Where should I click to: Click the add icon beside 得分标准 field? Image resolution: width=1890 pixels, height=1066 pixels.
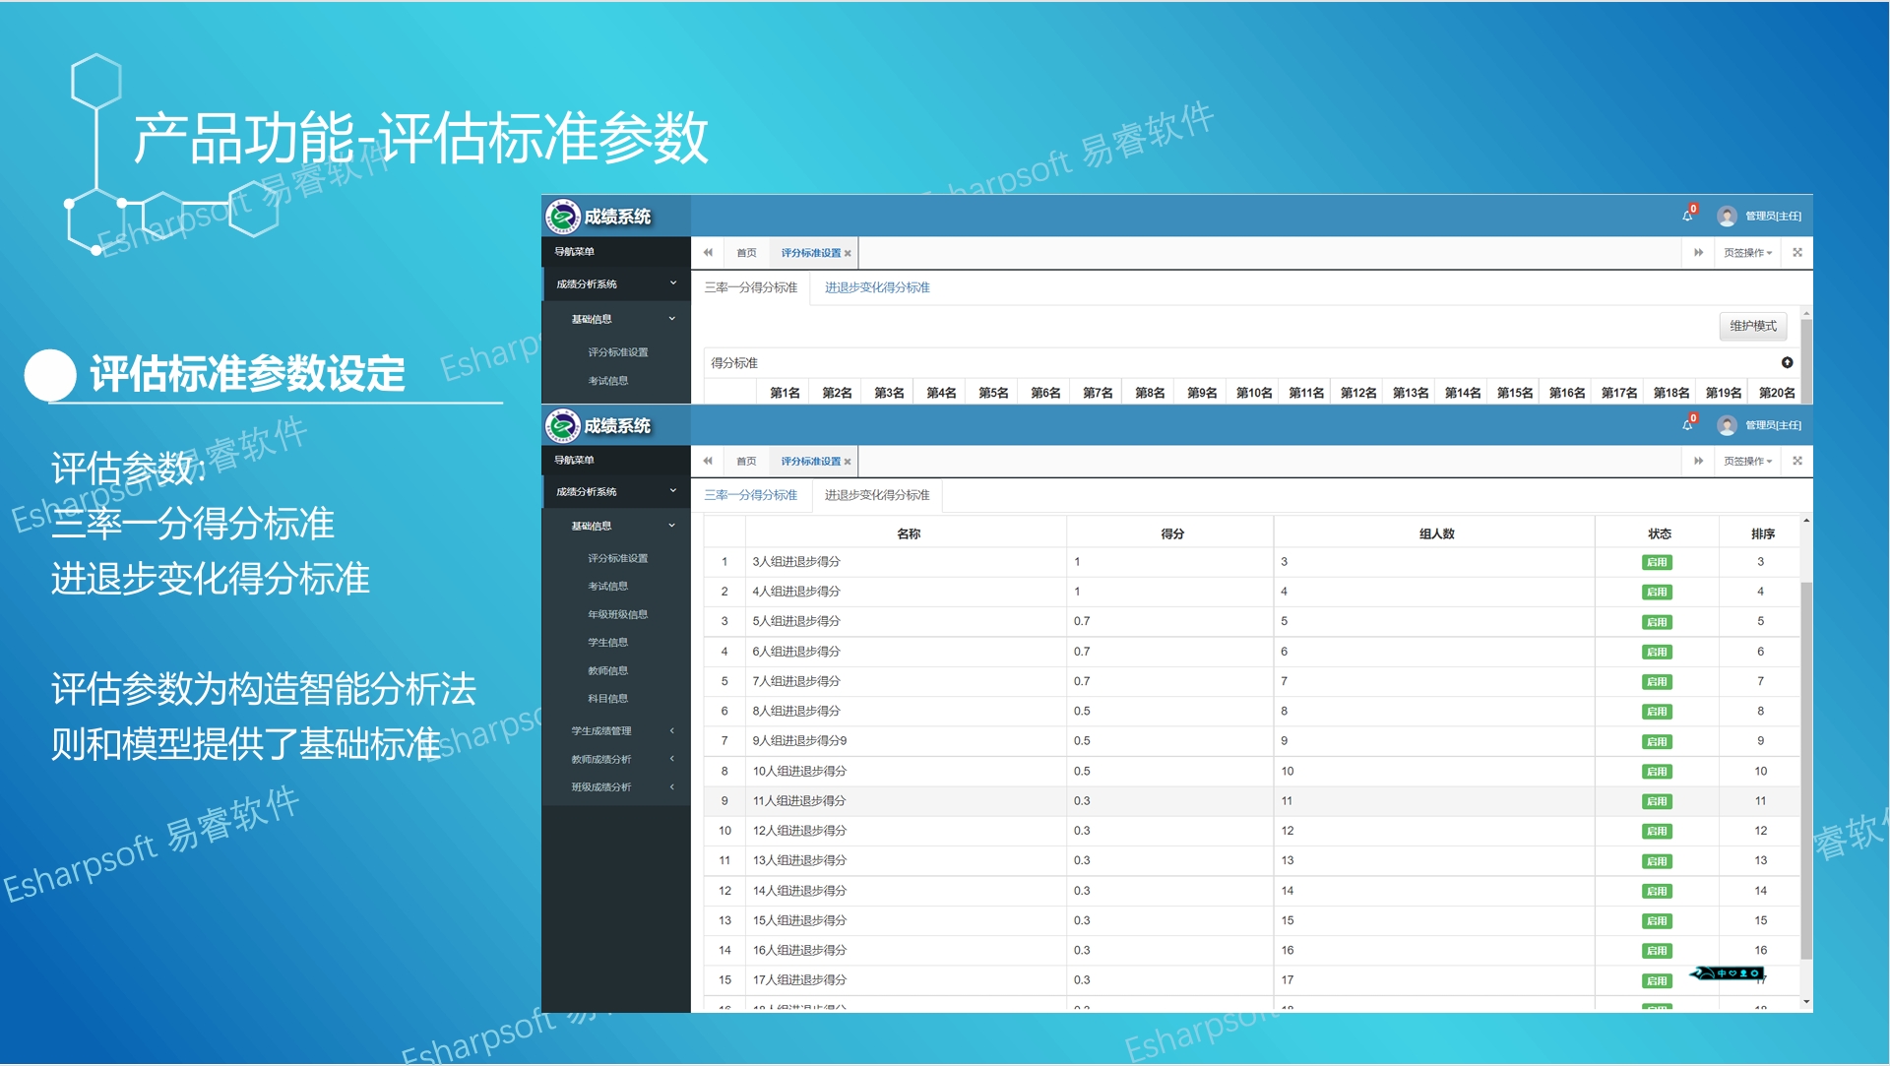(x=1788, y=362)
